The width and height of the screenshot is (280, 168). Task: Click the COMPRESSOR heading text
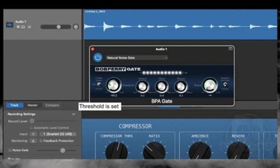point(135,126)
